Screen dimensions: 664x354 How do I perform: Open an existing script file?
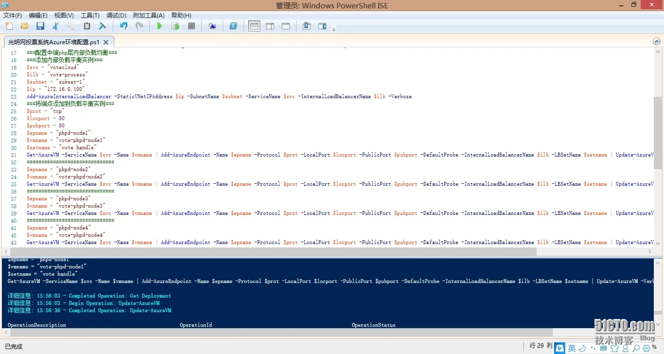coord(24,26)
